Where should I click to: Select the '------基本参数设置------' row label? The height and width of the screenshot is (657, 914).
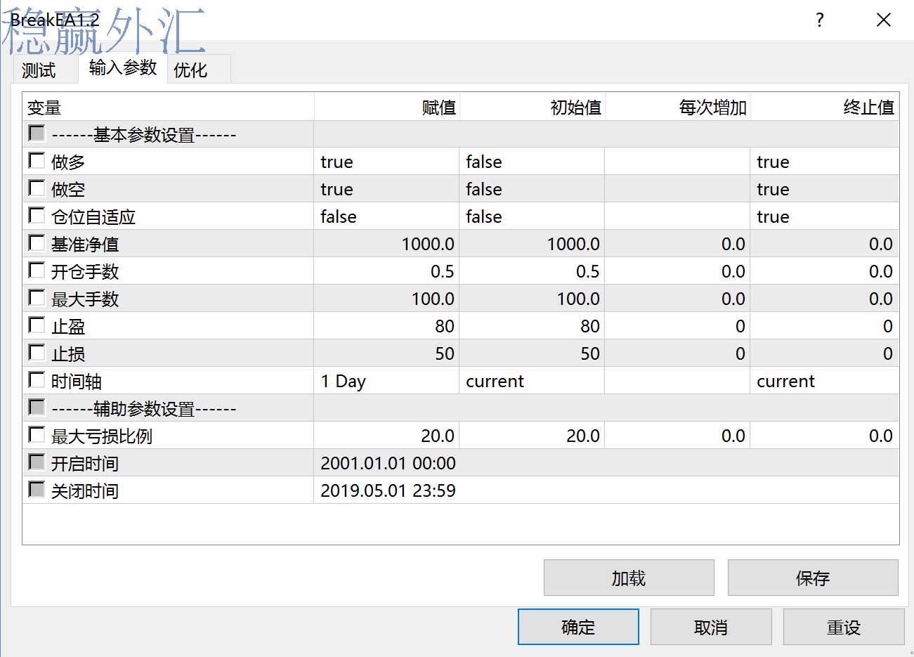(144, 135)
